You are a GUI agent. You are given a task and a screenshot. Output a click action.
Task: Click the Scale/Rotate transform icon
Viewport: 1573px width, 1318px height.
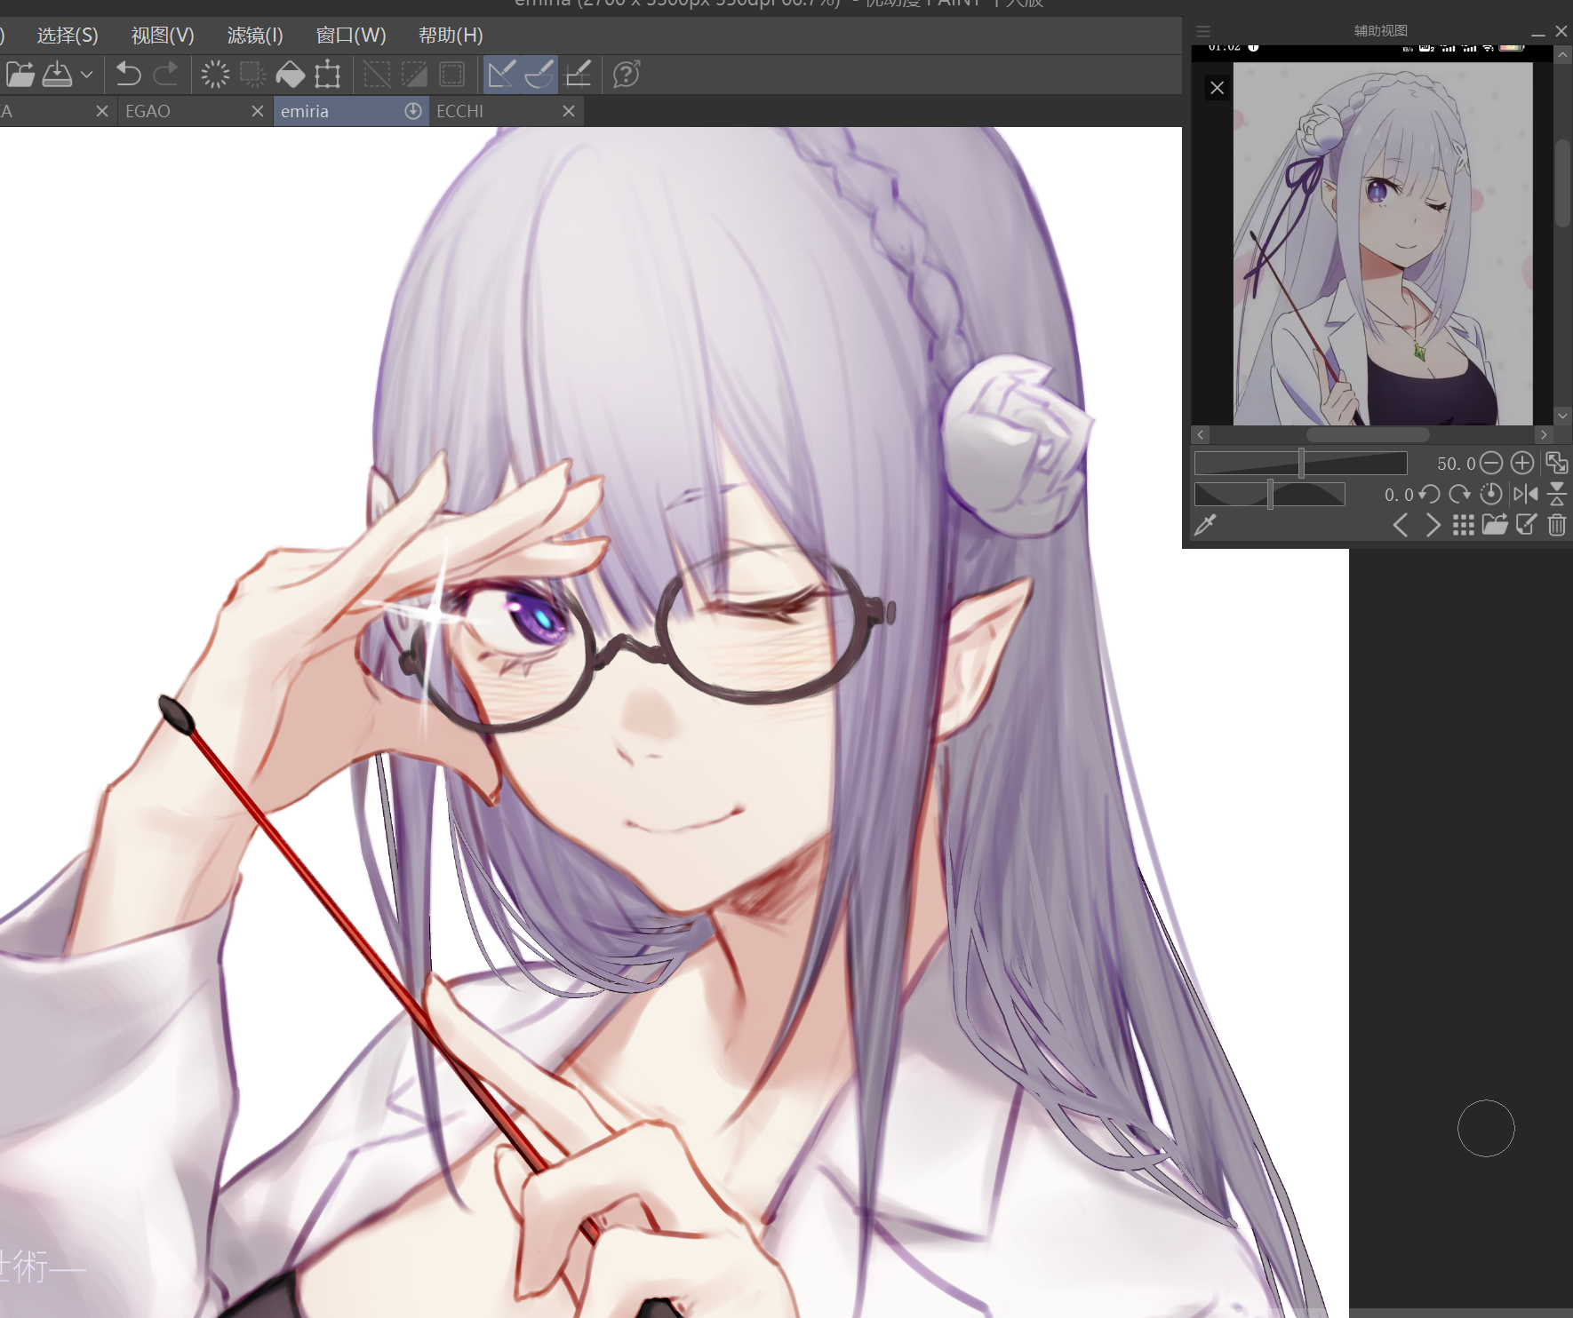pos(328,75)
